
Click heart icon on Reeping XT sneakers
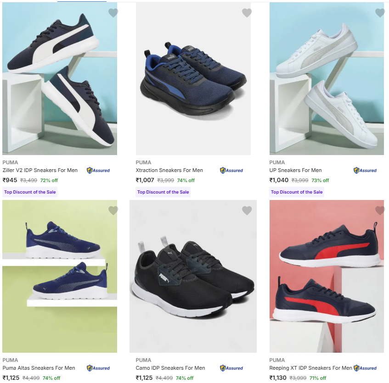click(380, 211)
